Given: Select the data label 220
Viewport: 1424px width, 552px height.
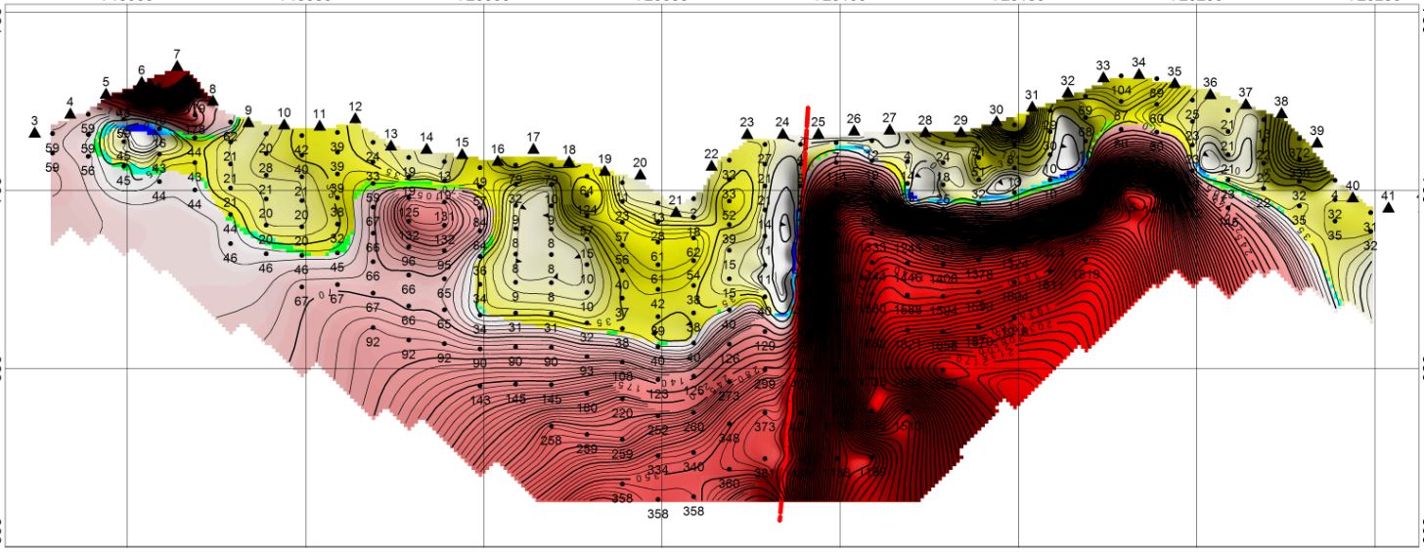Looking at the screenshot, I should 621,413.
